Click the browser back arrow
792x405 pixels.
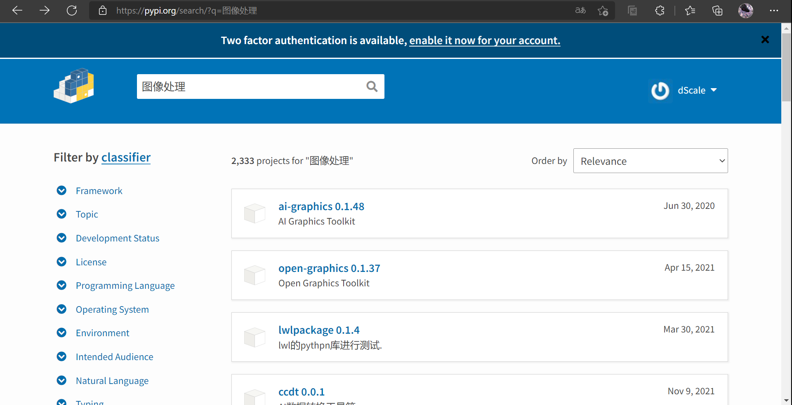click(x=17, y=11)
